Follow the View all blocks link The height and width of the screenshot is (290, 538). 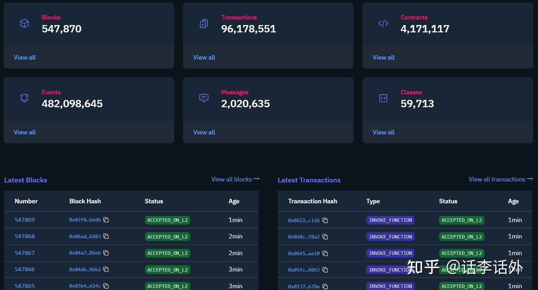[235, 179]
